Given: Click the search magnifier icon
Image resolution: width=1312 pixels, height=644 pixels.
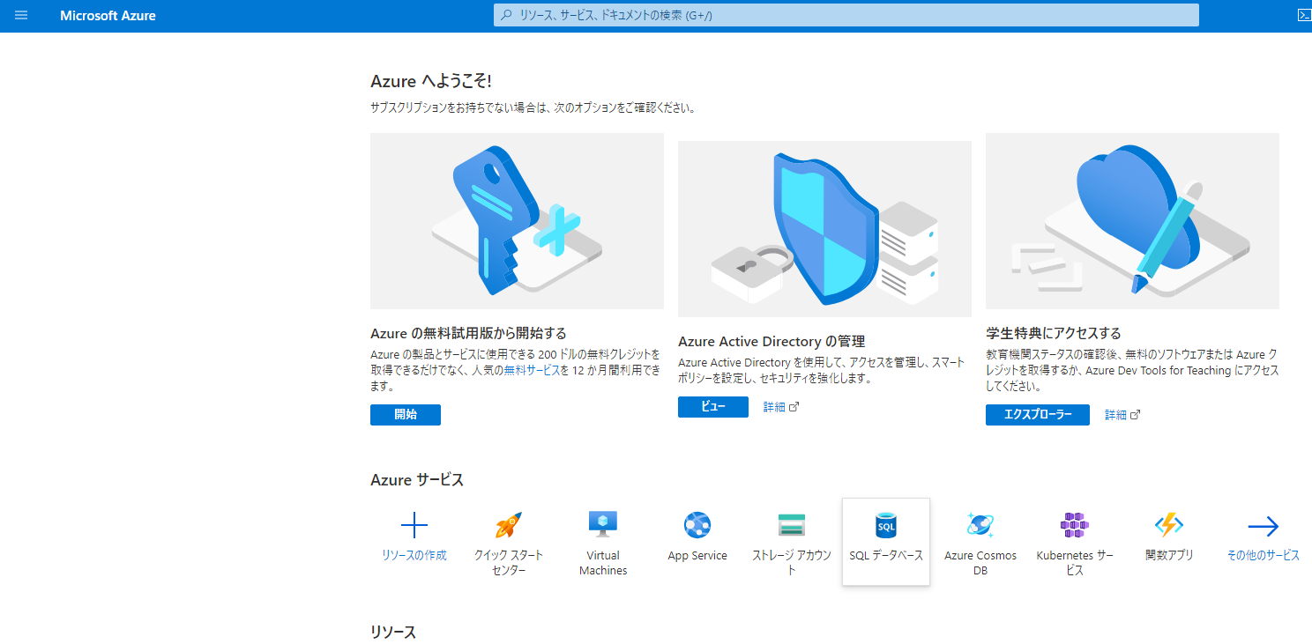Looking at the screenshot, I should pos(506,15).
